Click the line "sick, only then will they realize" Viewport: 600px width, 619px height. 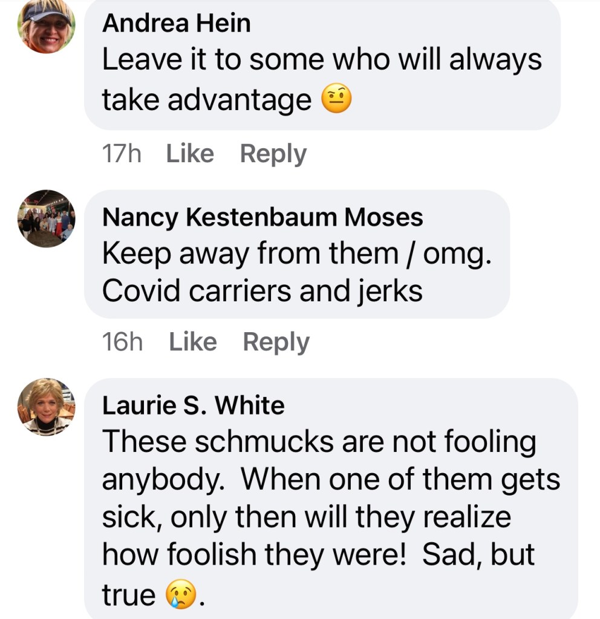[307, 518]
